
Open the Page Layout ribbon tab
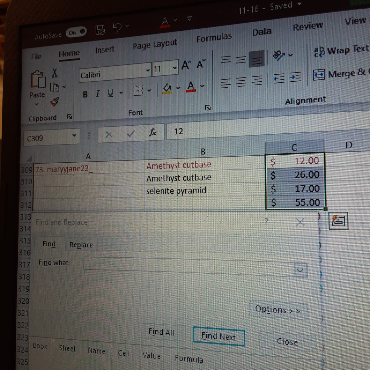coord(155,44)
